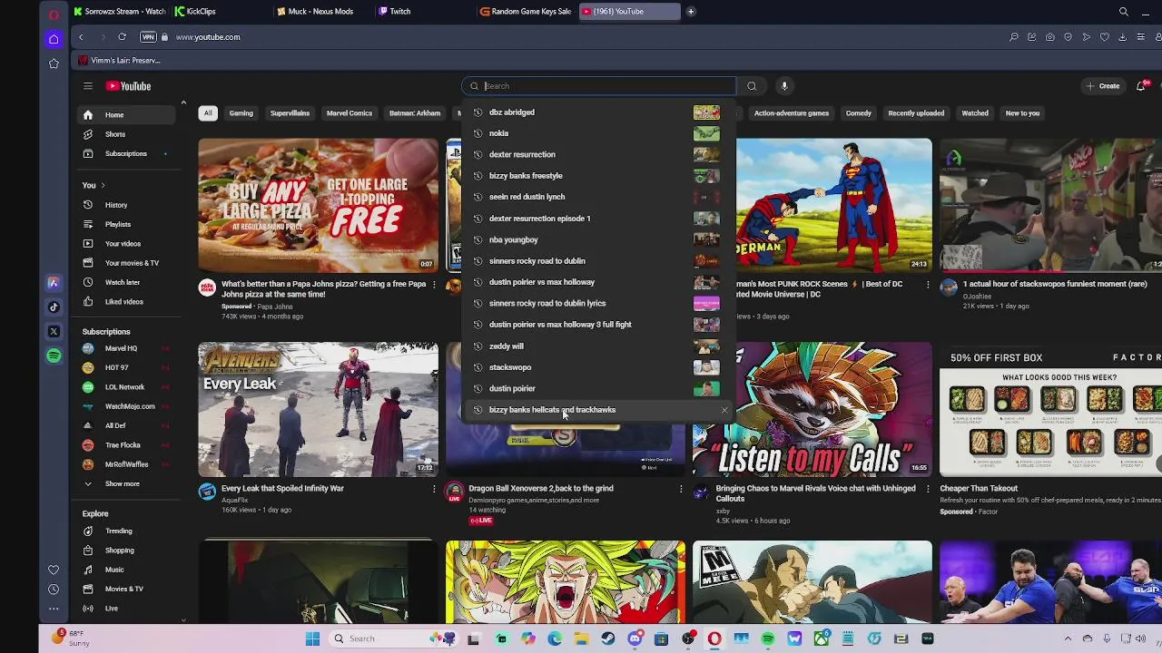Focus the YouTube search field
The height and width of the screenshot is (653, 1162).
click(599, 86)
